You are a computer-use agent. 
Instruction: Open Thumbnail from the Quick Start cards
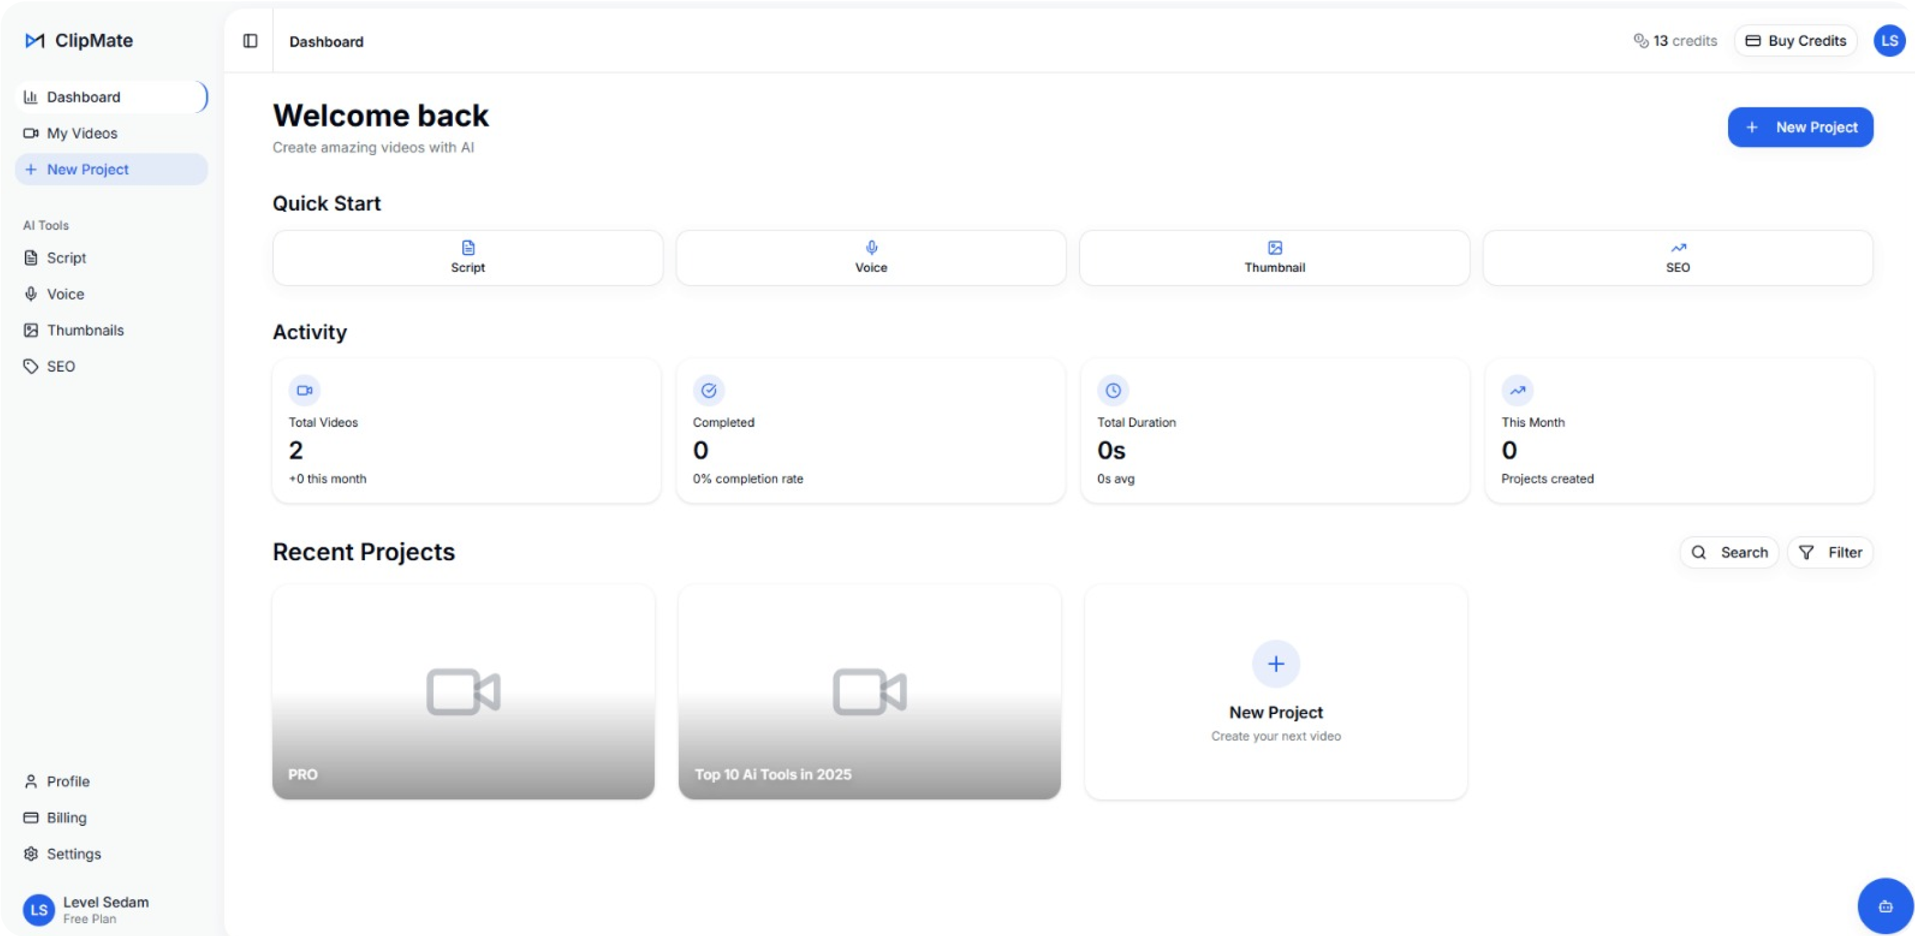tap(1274, 258)
